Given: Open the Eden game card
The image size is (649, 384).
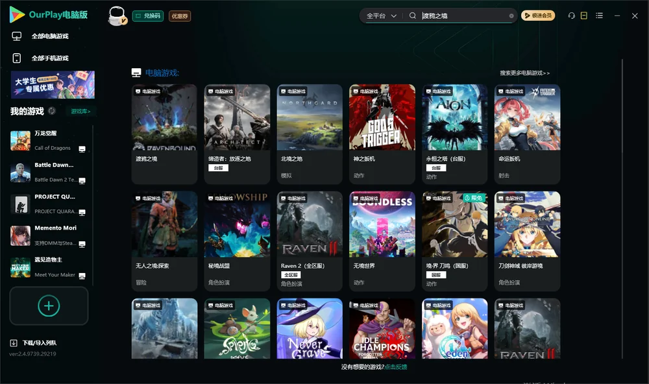Looking at the screenshot, I should pos(454,329).
